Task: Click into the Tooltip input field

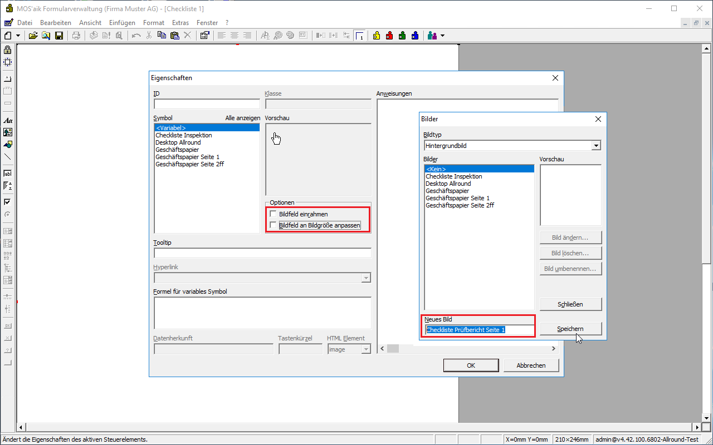Action: 262,253
